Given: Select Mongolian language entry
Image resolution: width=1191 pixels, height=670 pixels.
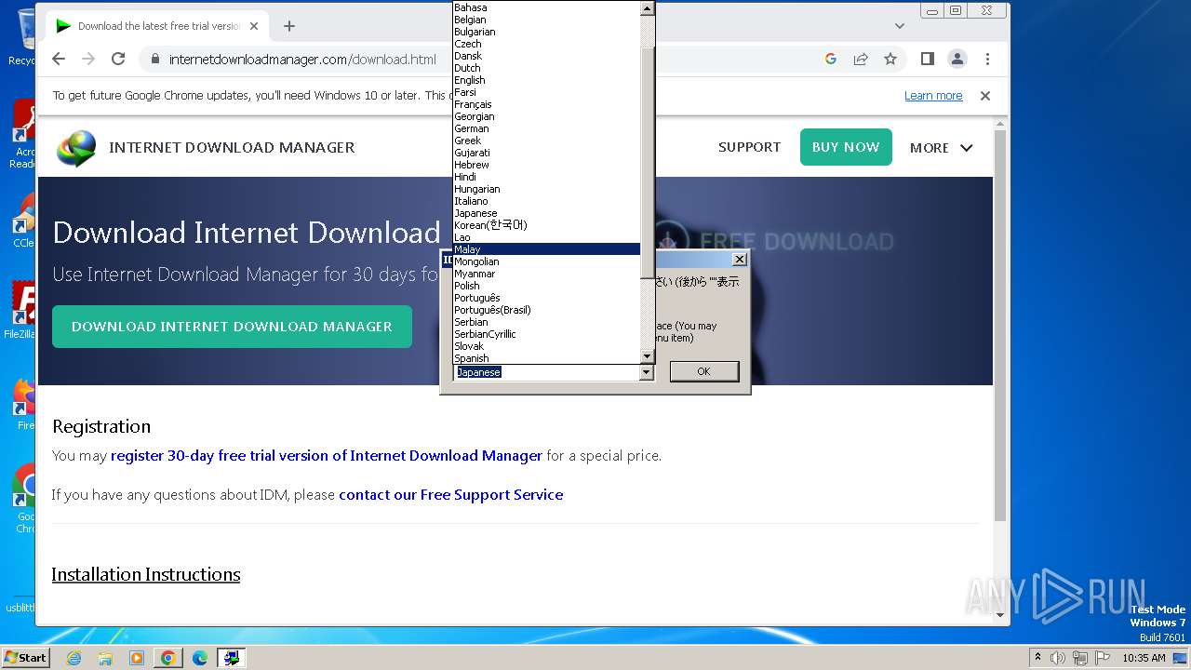Looking at the screenshot, I should 547,261.
